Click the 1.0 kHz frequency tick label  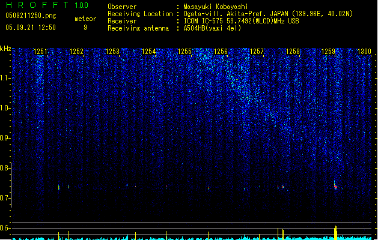pyautogui.click(x=5, y=108)
